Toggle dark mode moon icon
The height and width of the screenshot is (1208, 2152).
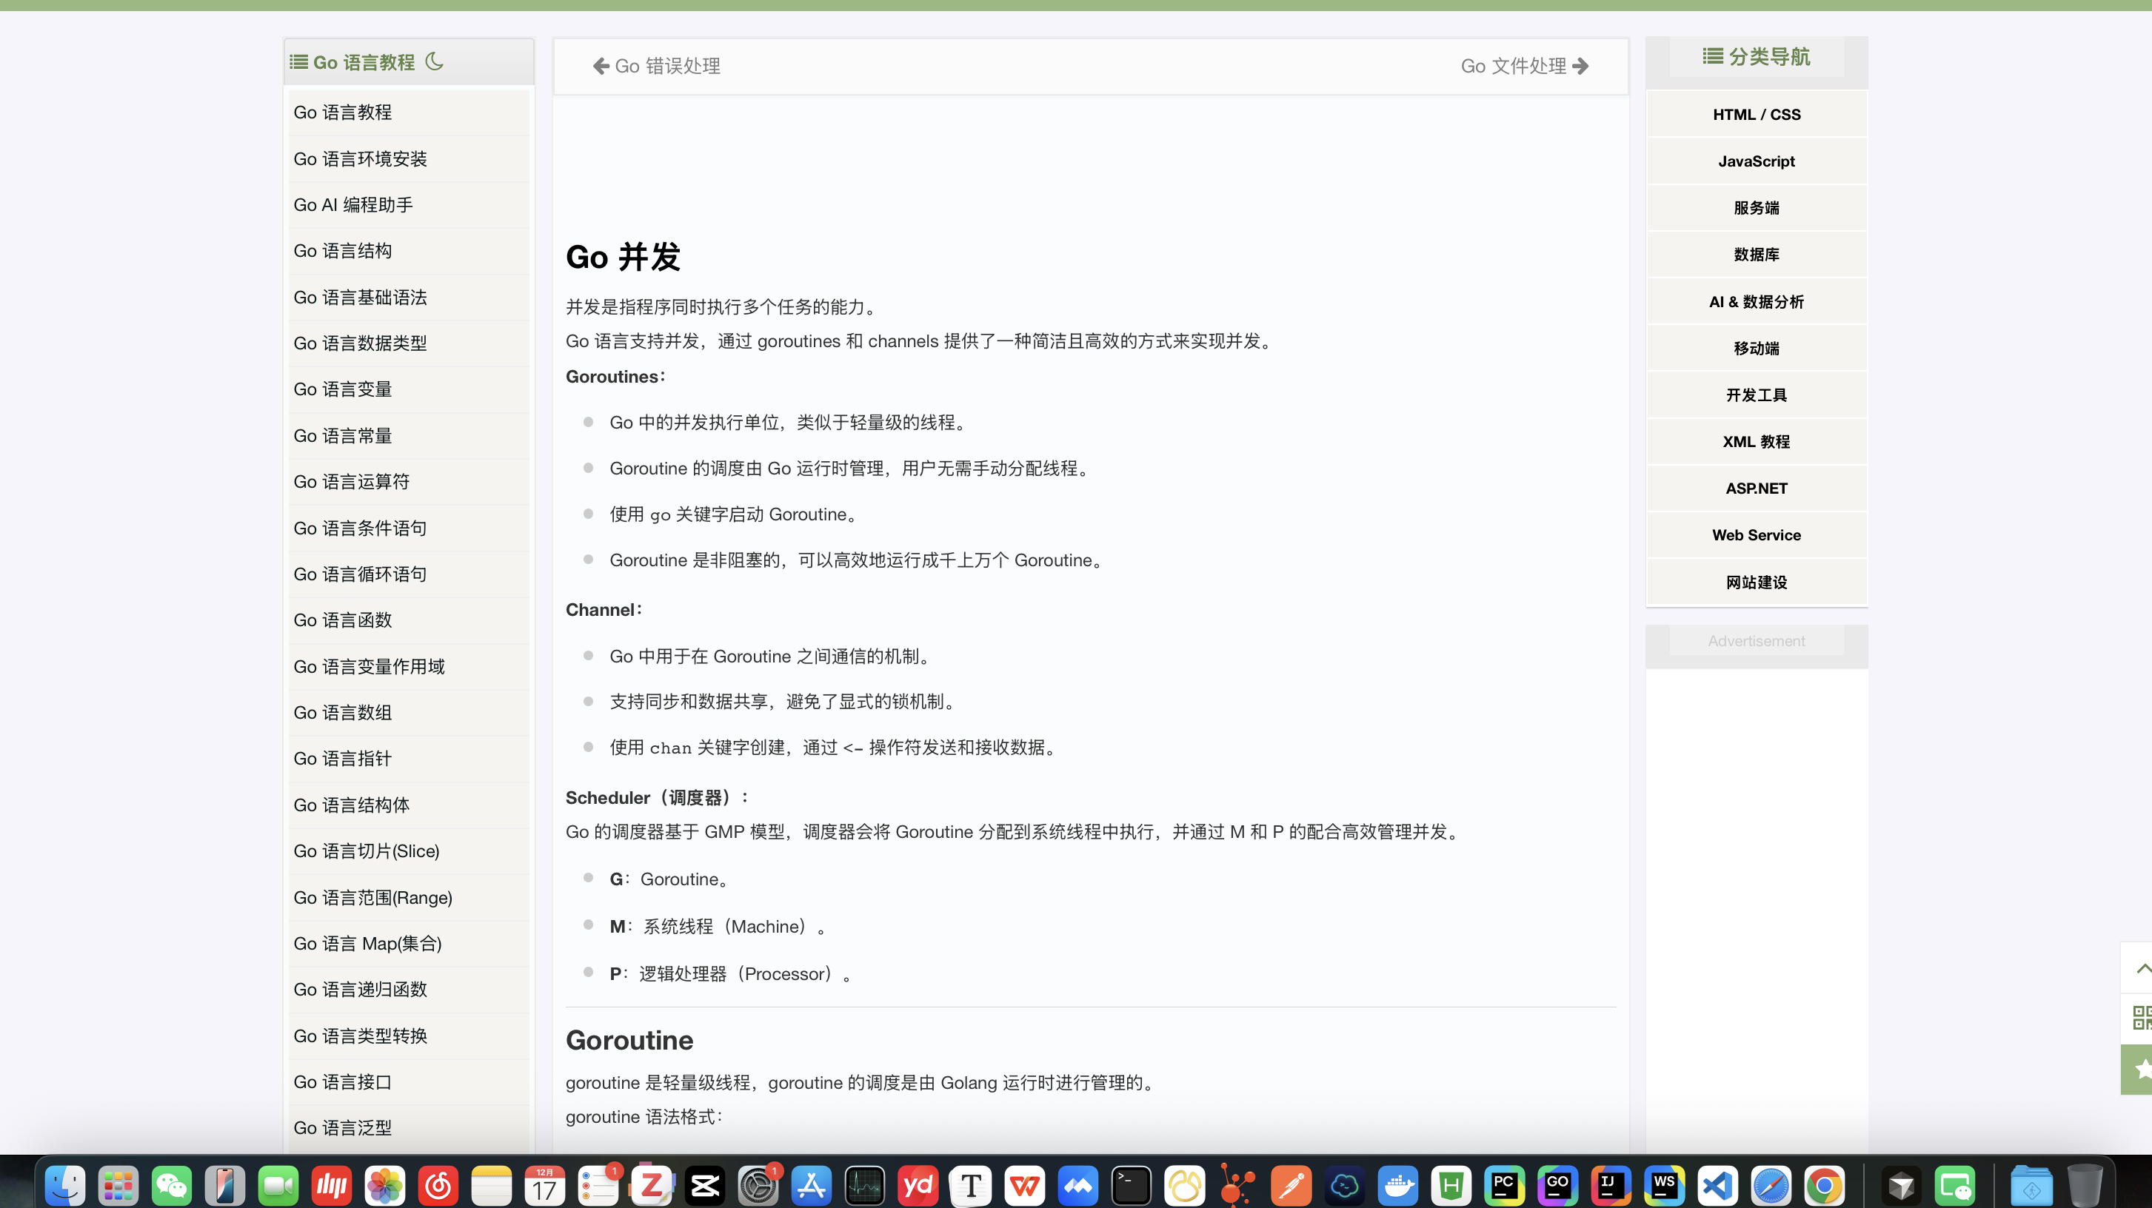pyautogui.click(x=433, y=61)
